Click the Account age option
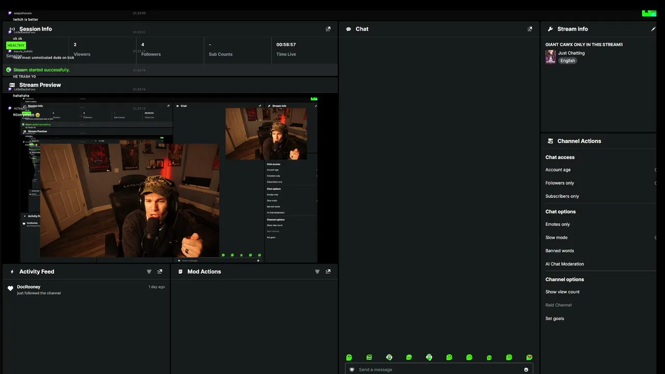665x374 pixels. click(558, 170)
